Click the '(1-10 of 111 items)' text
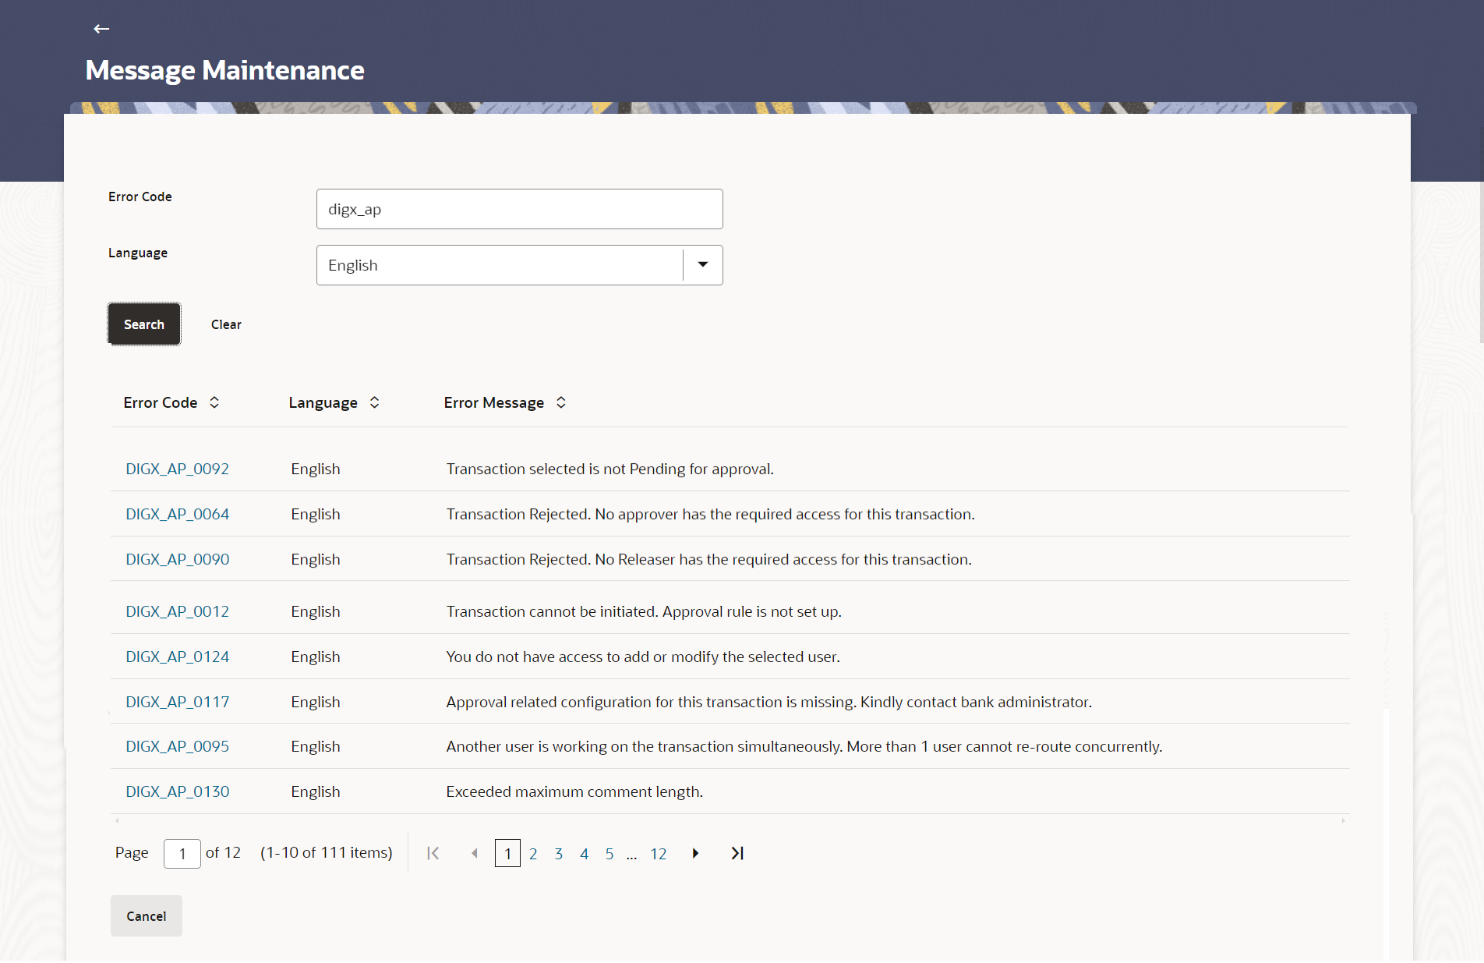 coord(327,852)
